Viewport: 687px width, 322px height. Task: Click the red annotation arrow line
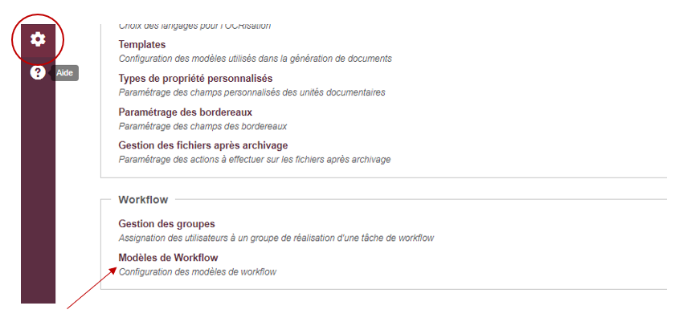[91, 289]
